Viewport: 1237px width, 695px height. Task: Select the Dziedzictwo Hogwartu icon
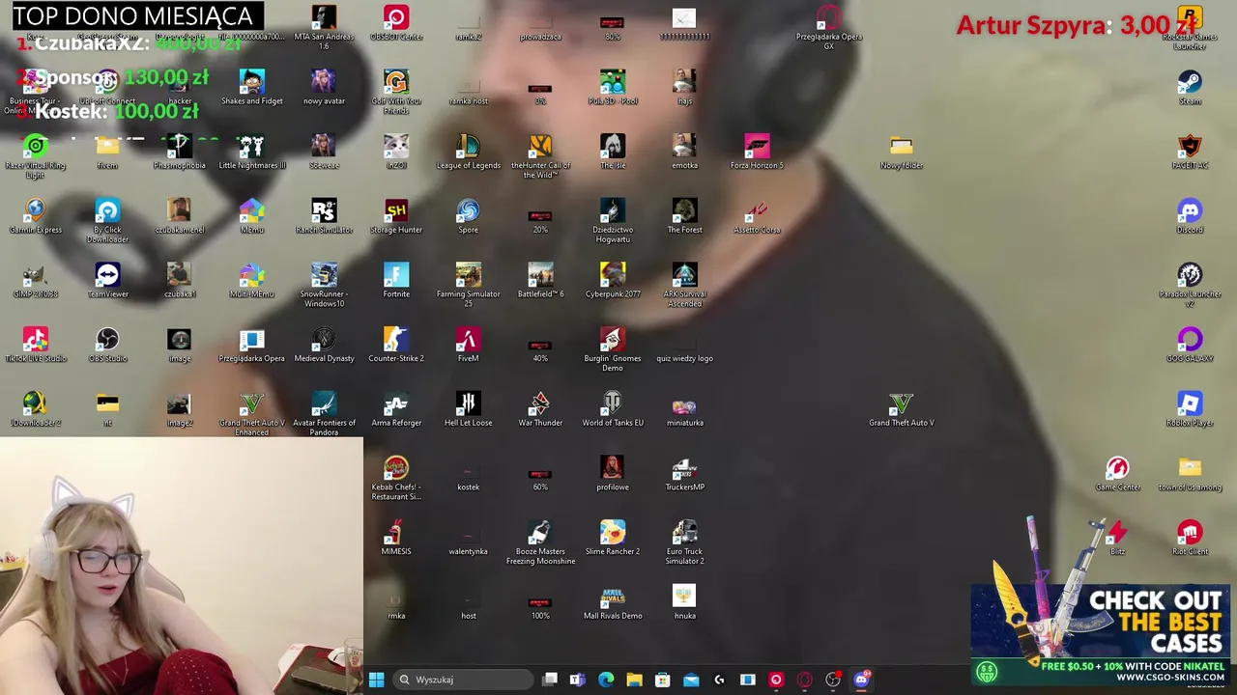click(613, 221)
